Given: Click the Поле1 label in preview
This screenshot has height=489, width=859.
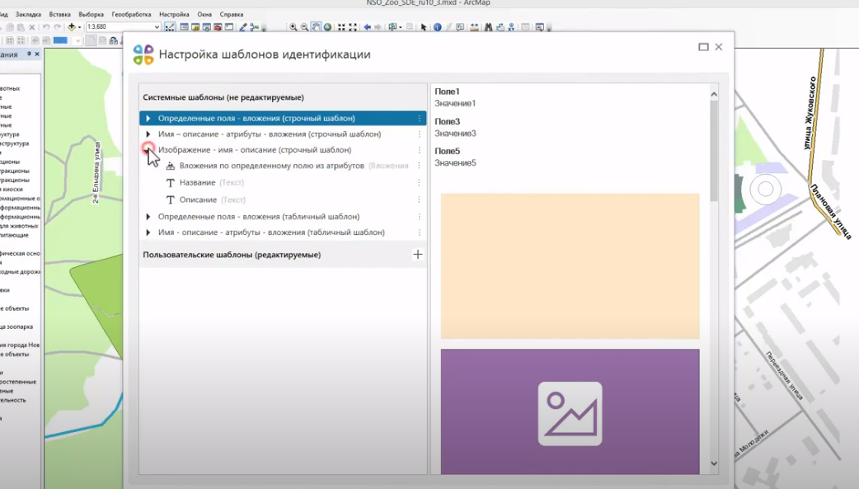Looking at the screenshot, I should (x=447, y=92).
